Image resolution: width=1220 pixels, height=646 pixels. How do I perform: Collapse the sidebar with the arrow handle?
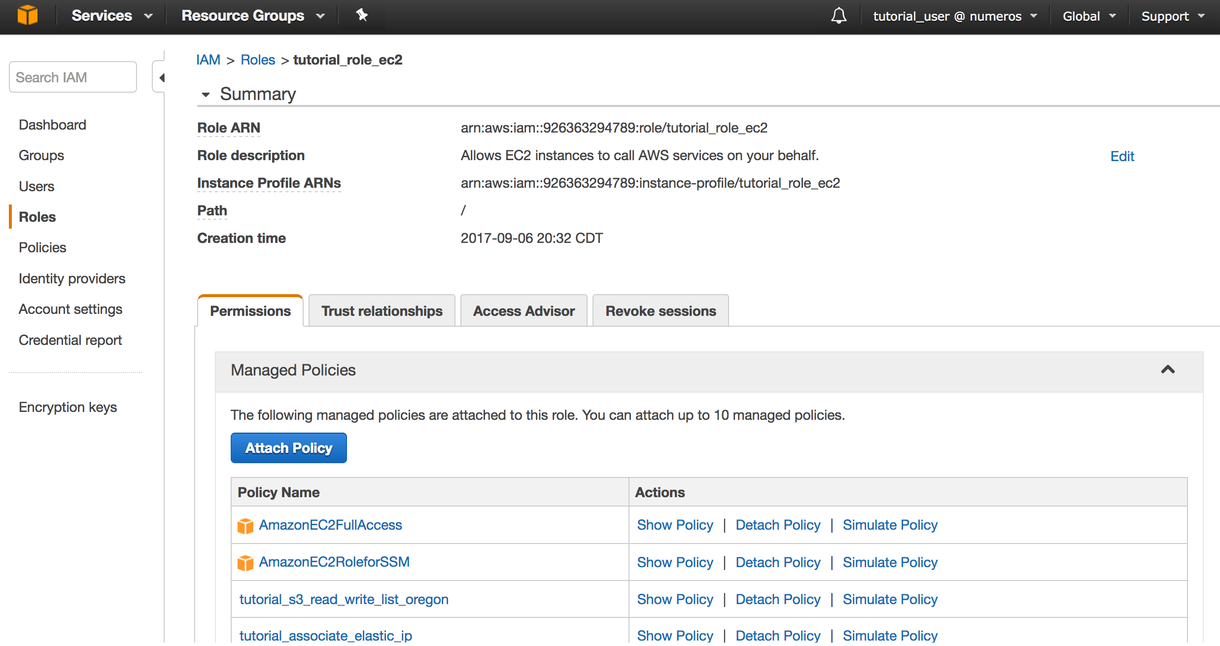161,78
